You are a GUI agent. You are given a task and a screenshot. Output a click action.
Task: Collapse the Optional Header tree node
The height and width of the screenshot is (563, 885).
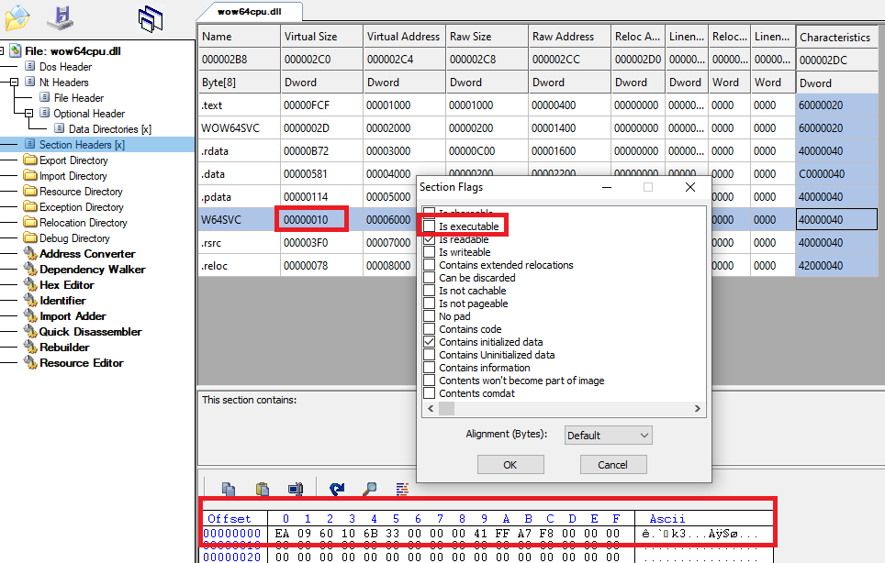click(x=28, y=114)
